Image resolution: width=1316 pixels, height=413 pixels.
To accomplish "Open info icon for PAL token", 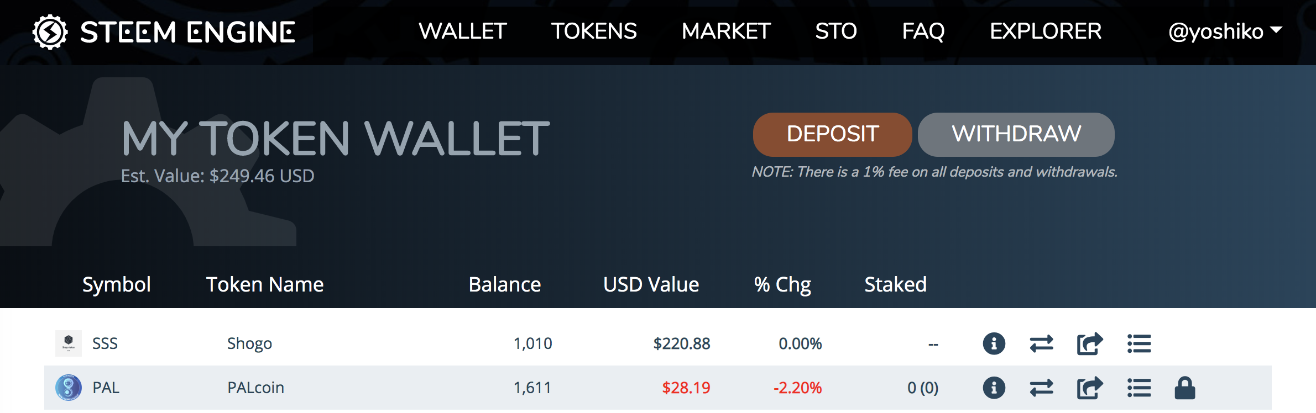I will 994,388.
